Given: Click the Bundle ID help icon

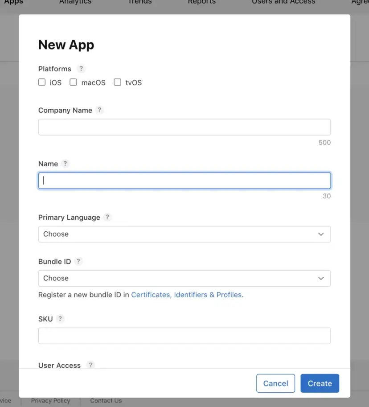Looking at the screenshot, I should pyautogui.click(x=78, y=261).
